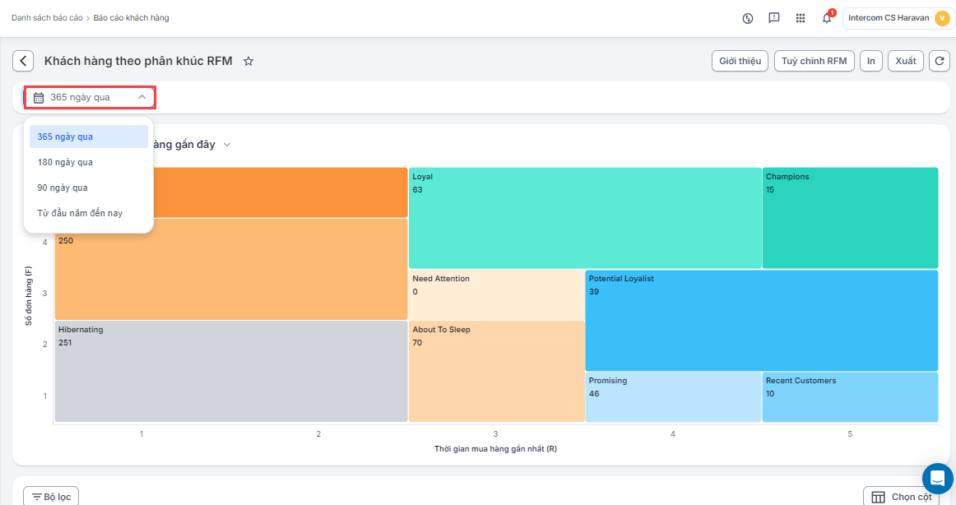Viewport: 956px width, 505px height.
Task: Click the Giới thiệu button
Action: [x=740, y=61]
